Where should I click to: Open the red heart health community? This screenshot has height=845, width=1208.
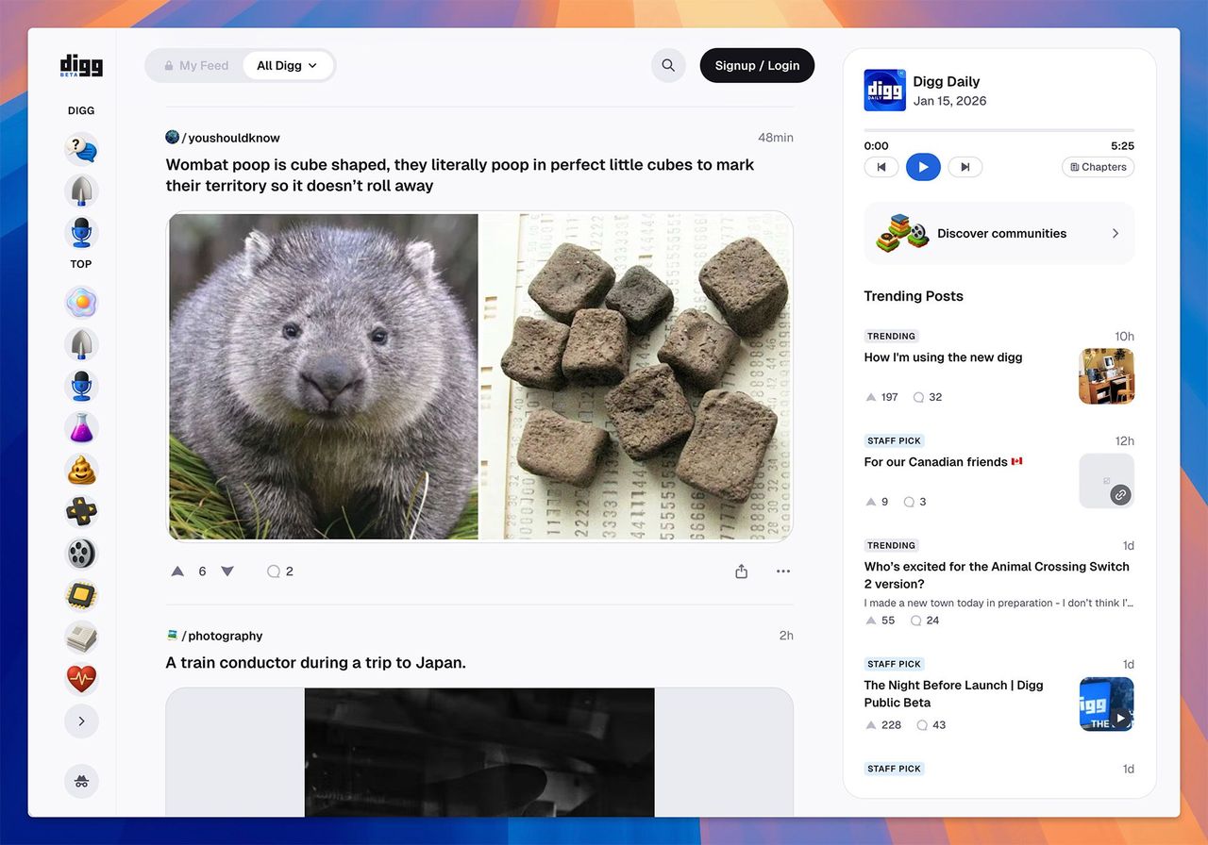(82, 679)
